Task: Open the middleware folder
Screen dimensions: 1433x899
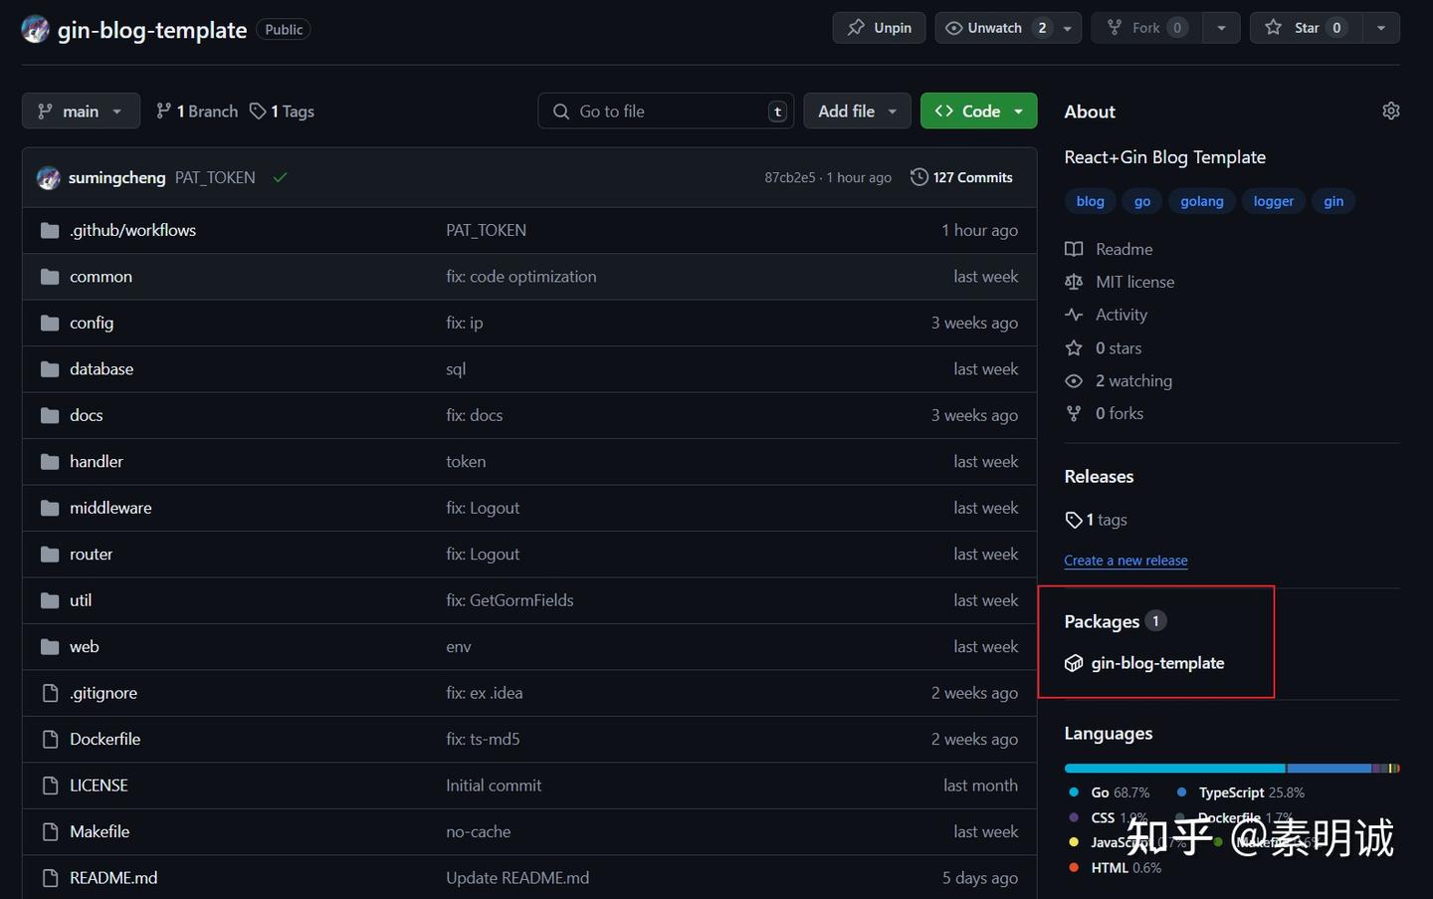Action: pyautogui.click(x=110, y=508)
